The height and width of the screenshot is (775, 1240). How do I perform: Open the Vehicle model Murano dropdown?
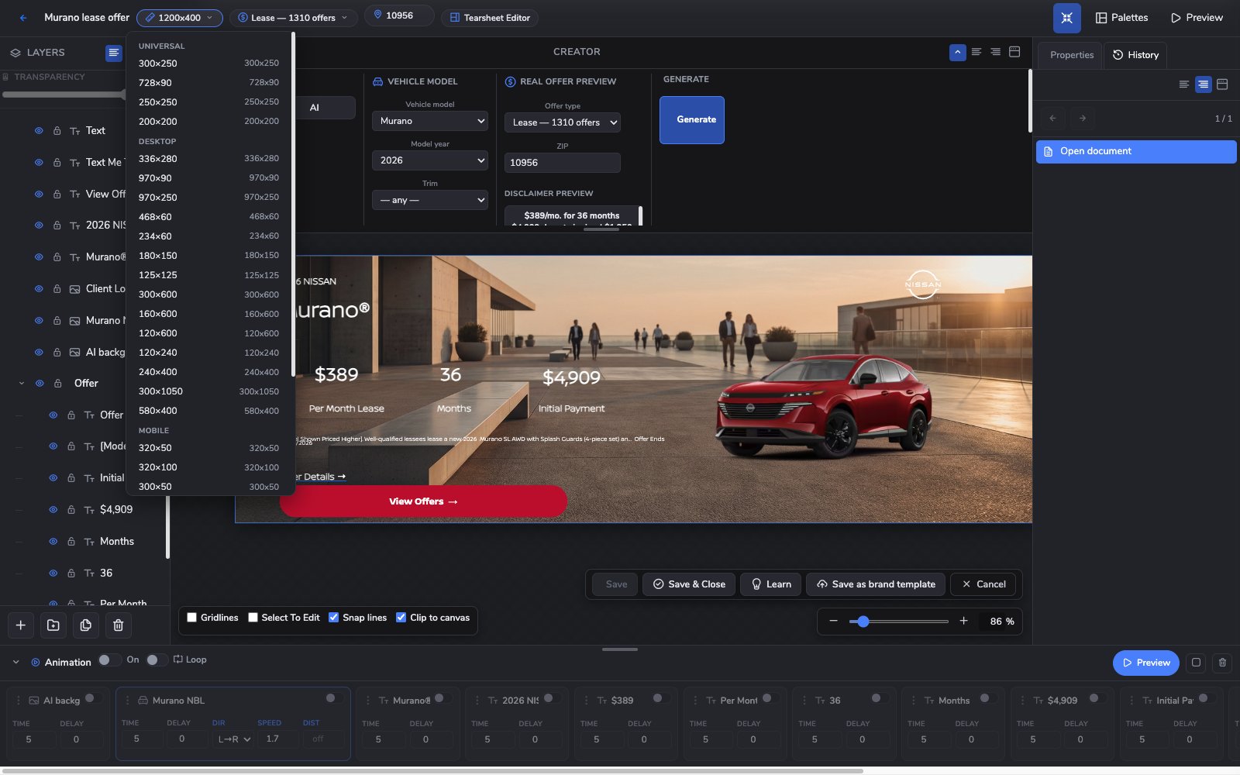[x=430, y=121]
